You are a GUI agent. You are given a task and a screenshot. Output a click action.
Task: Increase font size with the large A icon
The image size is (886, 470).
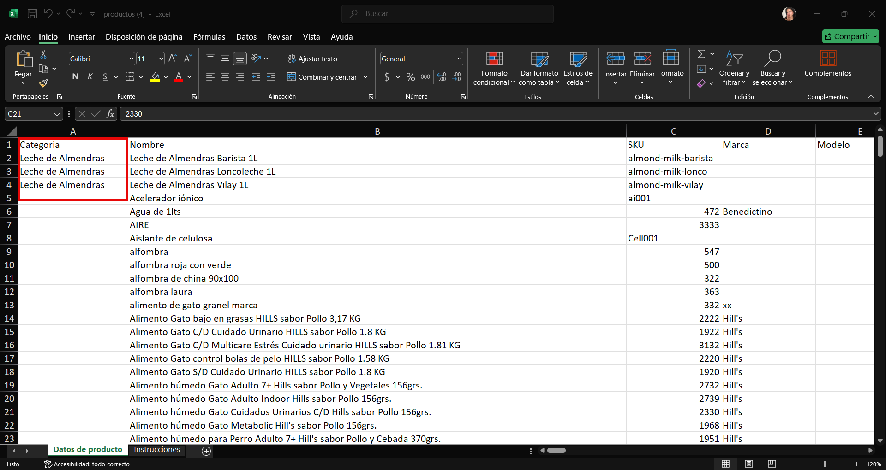(173, 59)
